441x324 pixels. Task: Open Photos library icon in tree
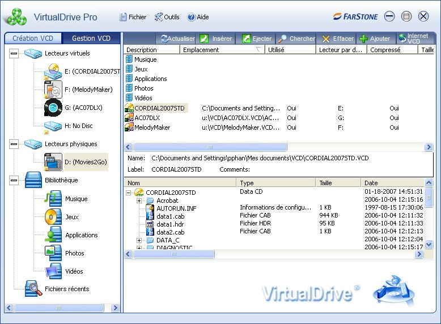click(x=53, y=253)
